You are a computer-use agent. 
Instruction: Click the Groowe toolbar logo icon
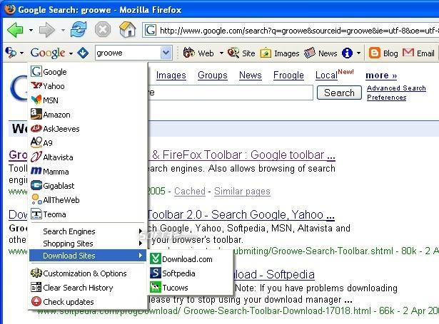click(x=11, y=53)
